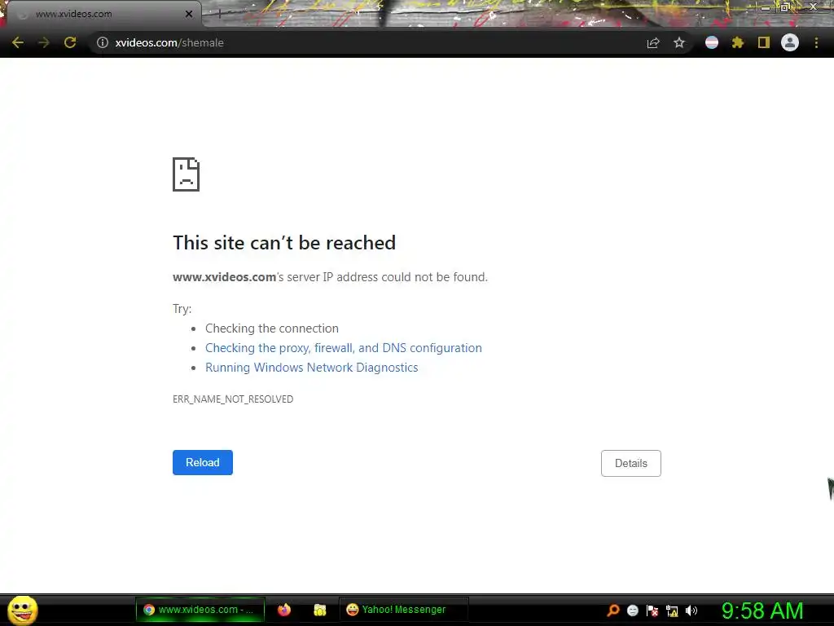Reload the page using the toolbar refresh icon
This screenshot has height=626, width=834.
coord(70,42)
